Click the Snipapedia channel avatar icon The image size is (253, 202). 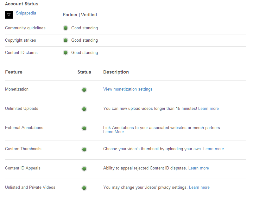9,15
